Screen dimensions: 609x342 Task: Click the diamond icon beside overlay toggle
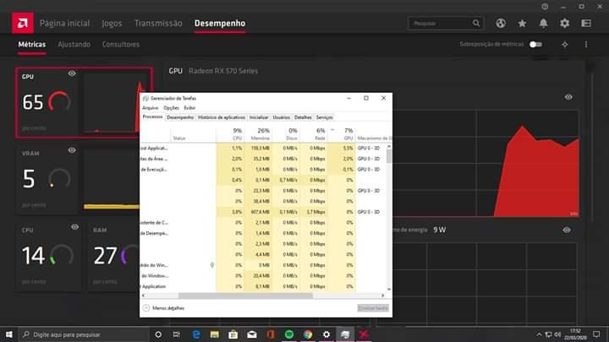565,45
